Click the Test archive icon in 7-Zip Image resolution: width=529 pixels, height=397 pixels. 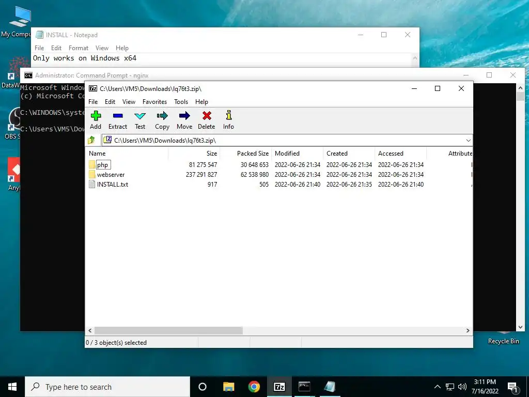click(140, 116)
